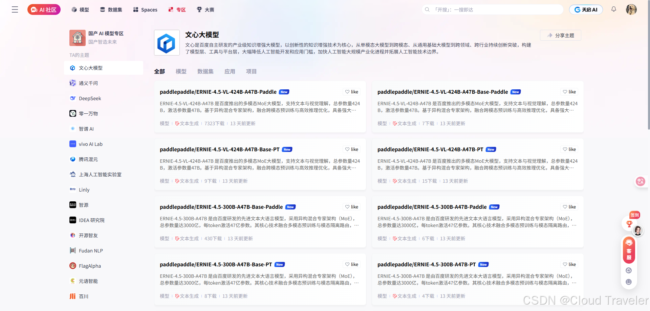Image resolution: width=650 pixels, height=311 pixels.
Task: Switch to the 项目 tab
Action: coord(252,71)
